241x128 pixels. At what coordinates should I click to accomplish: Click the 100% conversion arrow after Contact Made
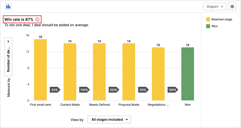click(x=85, y=90)
